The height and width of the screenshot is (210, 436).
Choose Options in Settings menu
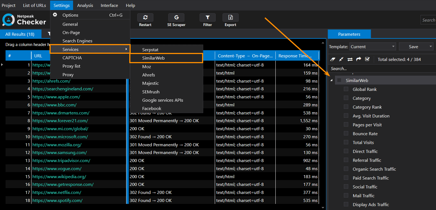90,15
